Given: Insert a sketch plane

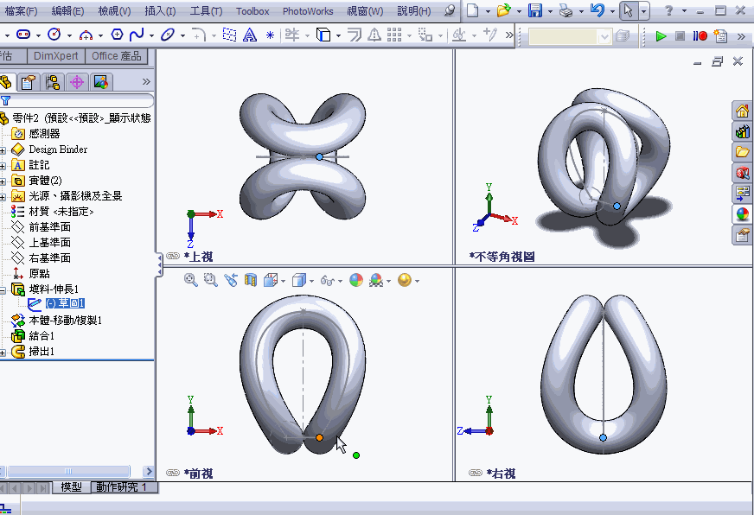Looking at the screenshot, I should click(229, 35).
